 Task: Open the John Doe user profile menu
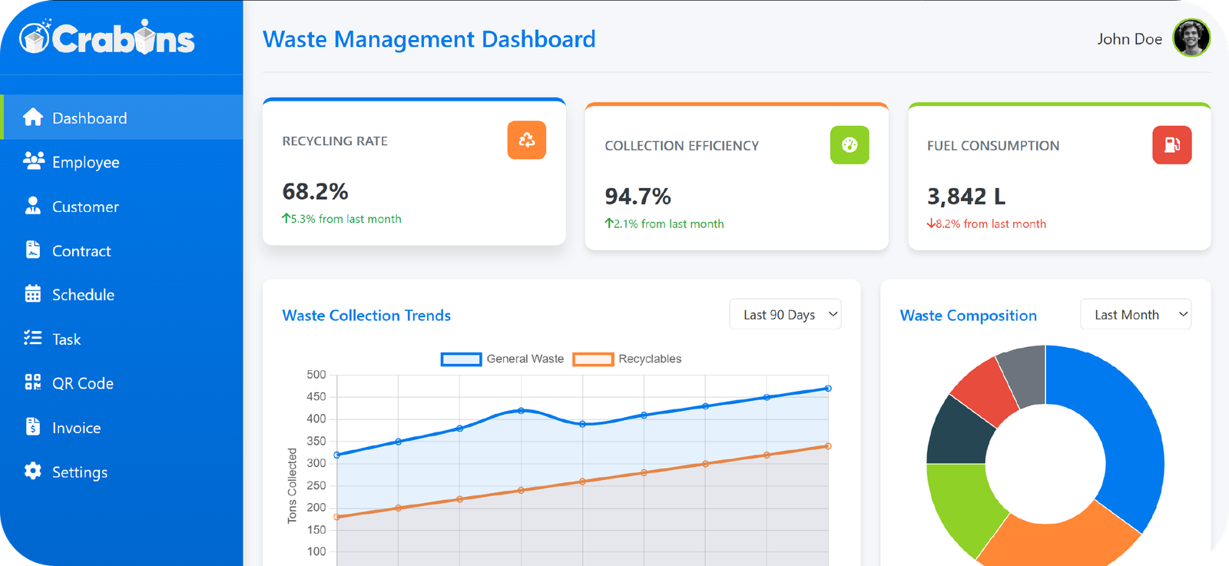(1129, 39)
